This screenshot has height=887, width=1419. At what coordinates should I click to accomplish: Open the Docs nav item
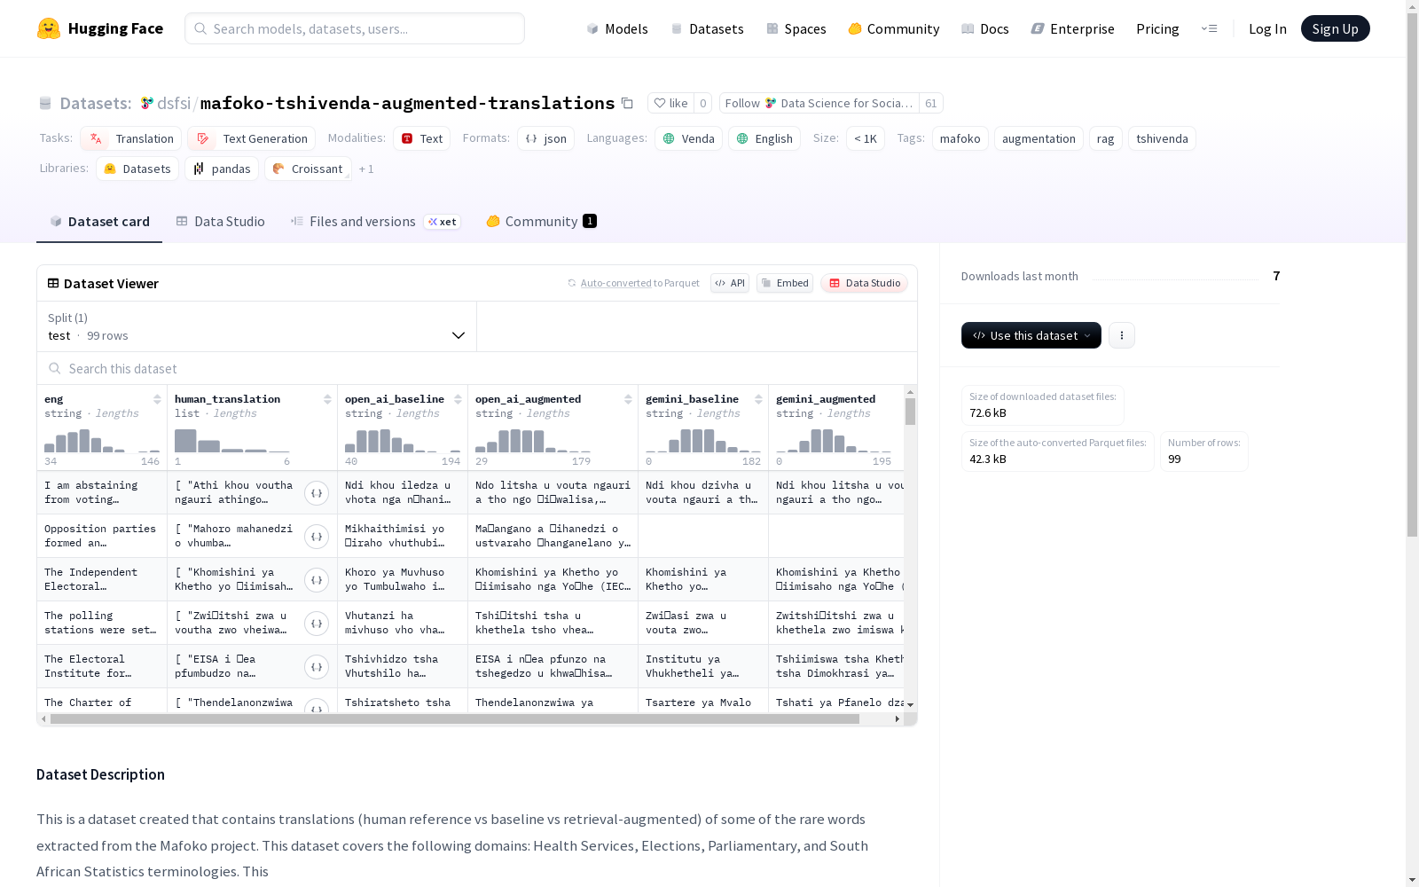pos(985,28)
